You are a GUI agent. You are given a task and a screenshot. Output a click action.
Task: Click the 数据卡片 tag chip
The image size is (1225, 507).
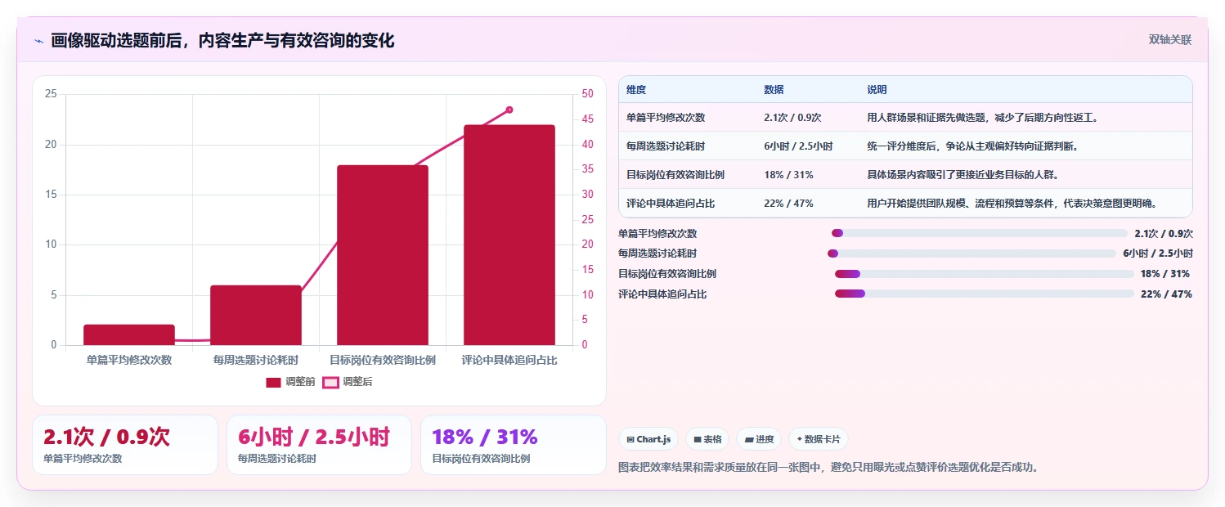[819, 439]
